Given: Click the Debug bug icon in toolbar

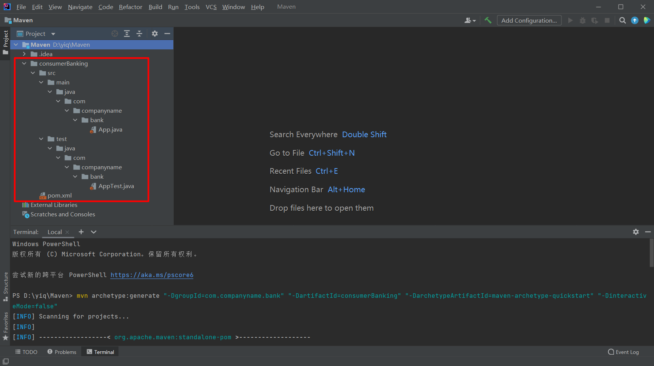Looking at the screenshot, I should pos(583,20).
